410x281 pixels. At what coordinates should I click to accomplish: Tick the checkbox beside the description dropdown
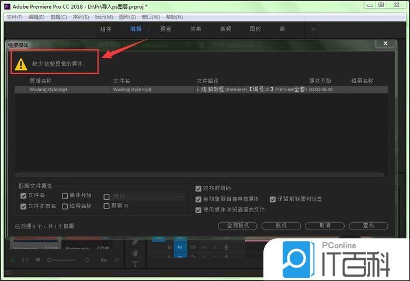coord(106,197)
